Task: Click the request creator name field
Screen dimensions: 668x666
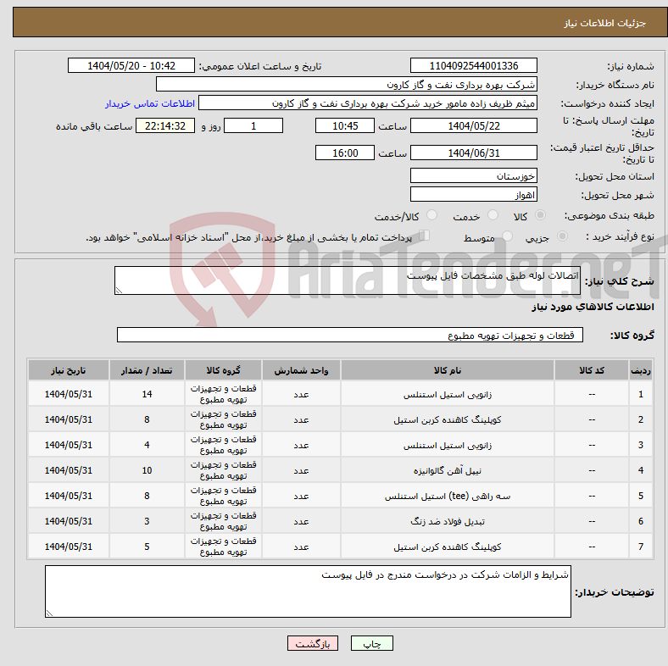Action: click(x=368, y=103)
